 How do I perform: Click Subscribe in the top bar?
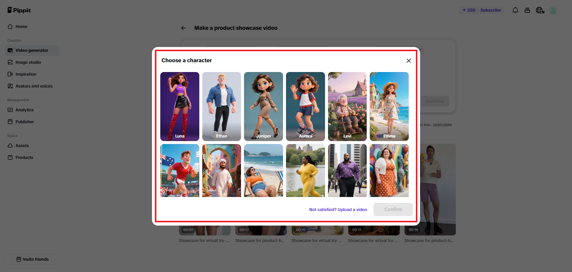(x=491, y=10)
